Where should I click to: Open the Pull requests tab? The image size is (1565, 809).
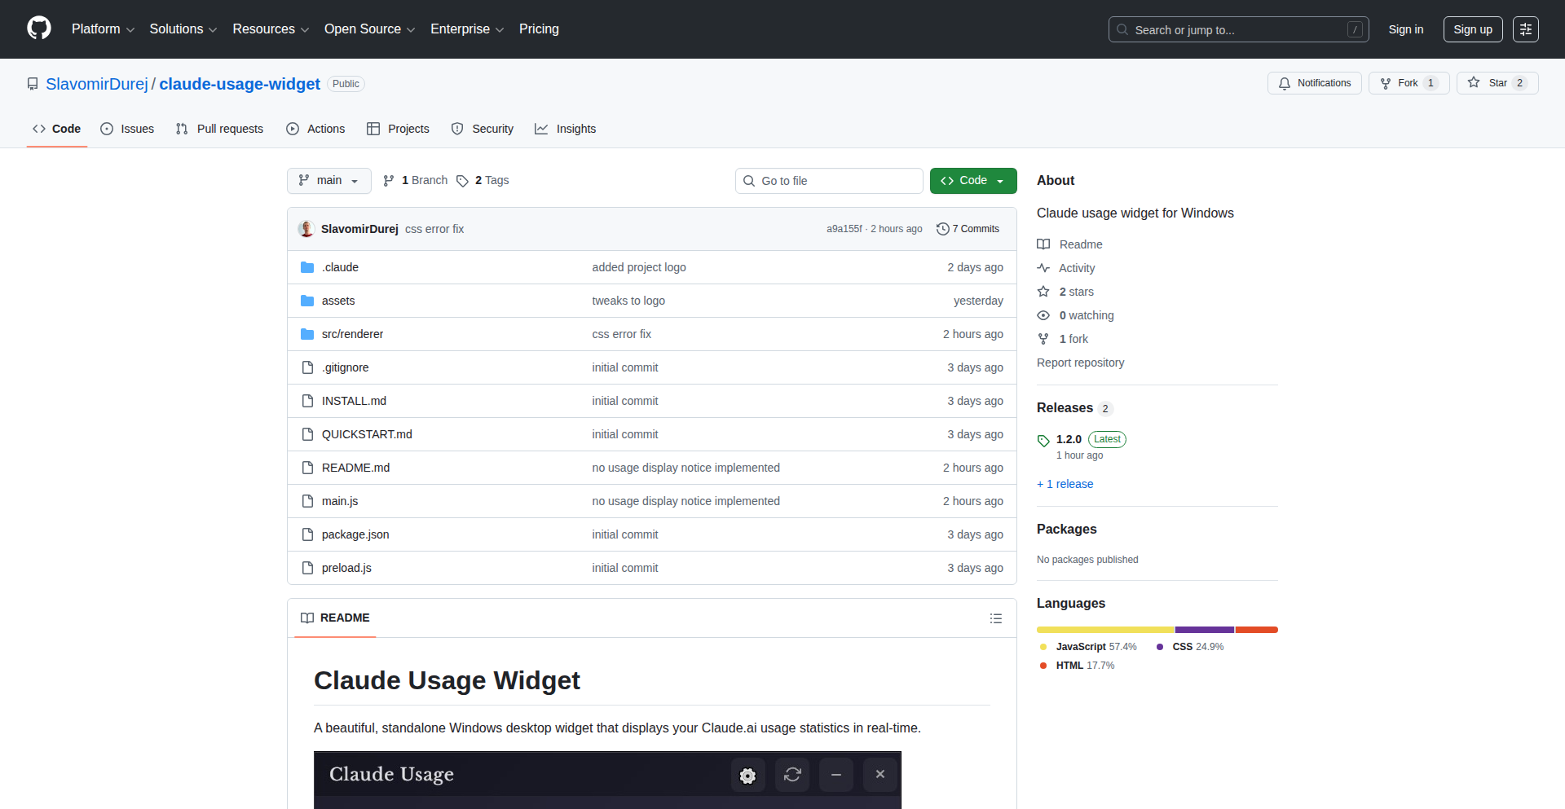pos(219,129)
